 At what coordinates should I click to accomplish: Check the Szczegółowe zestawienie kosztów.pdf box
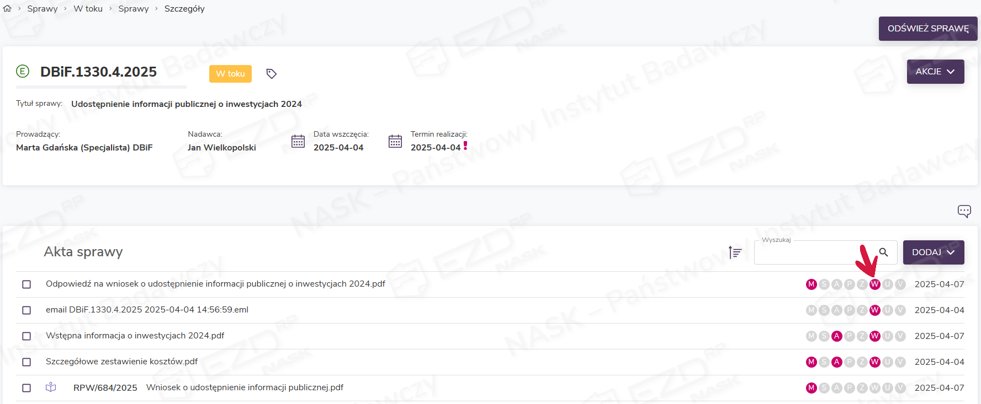click(x=26, y=362)
